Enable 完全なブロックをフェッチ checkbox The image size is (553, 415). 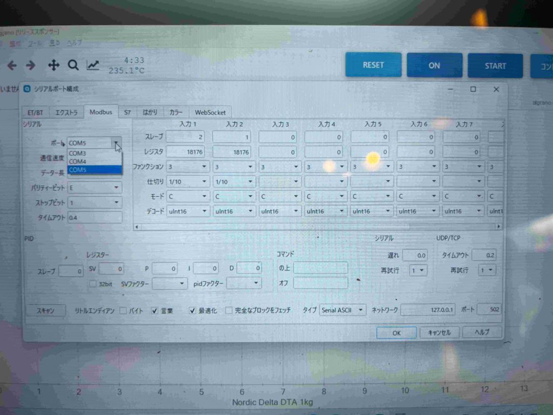click(x=229, y=311)
